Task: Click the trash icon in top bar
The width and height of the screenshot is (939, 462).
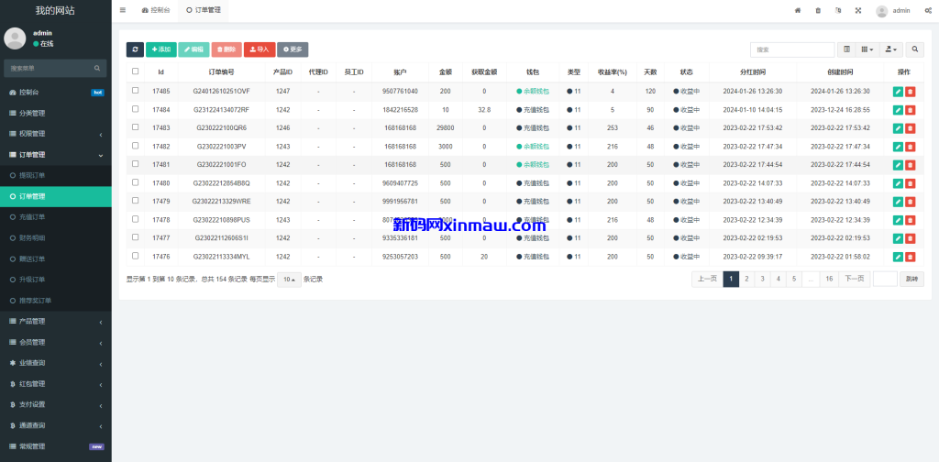Action: (818, 11)
